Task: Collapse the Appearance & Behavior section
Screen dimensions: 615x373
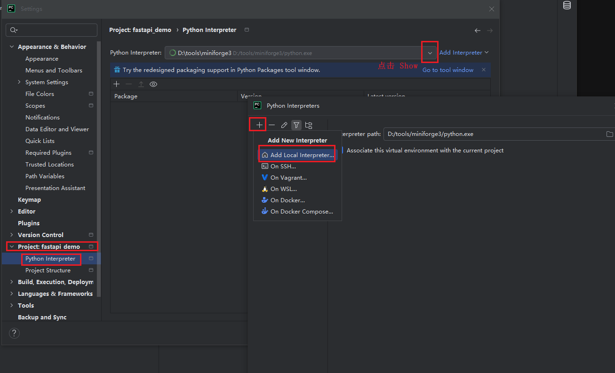Action: (12, 47)
